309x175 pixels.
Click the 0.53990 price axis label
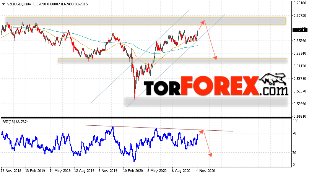point(300,104)
